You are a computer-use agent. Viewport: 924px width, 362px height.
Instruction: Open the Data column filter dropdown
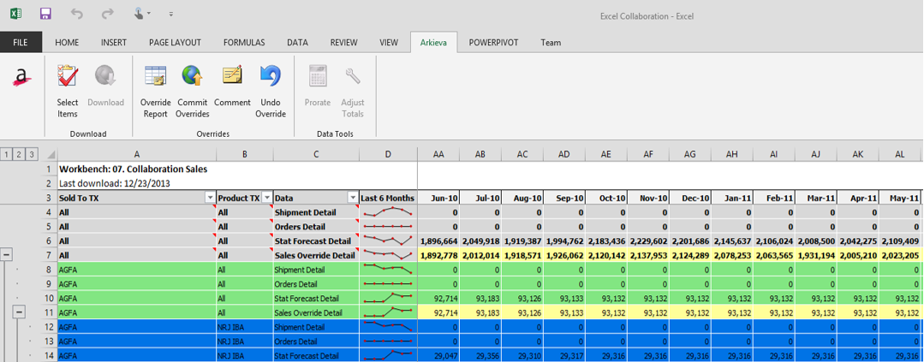click(x=353, y=198)
